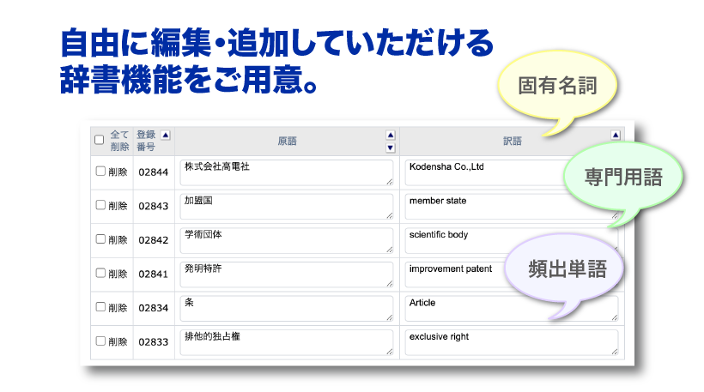Check 削除 box for entry 02842
704x392 pixels.
[100, 239]
